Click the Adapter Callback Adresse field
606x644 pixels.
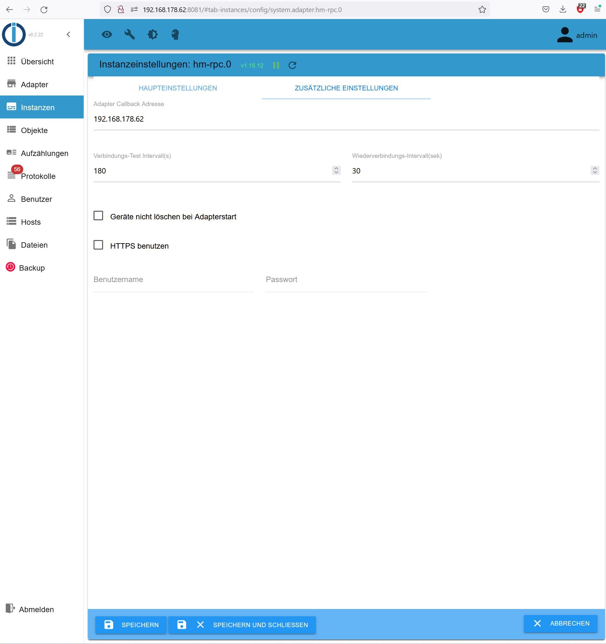346,119
